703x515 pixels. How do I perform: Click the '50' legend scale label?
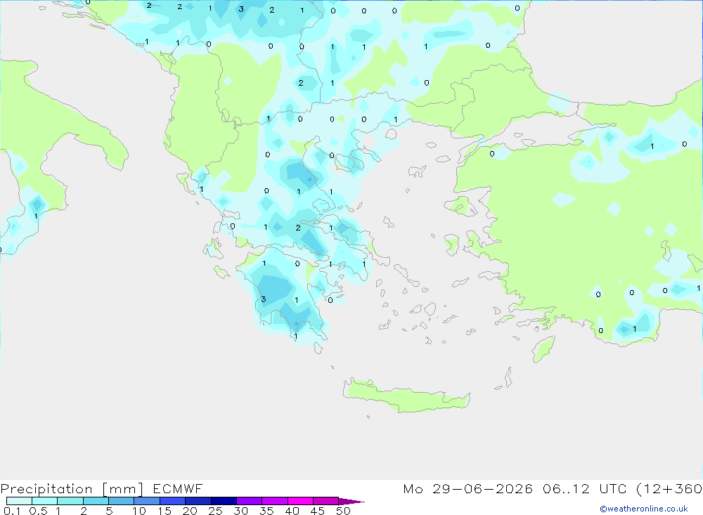click(x=343, y=511)
